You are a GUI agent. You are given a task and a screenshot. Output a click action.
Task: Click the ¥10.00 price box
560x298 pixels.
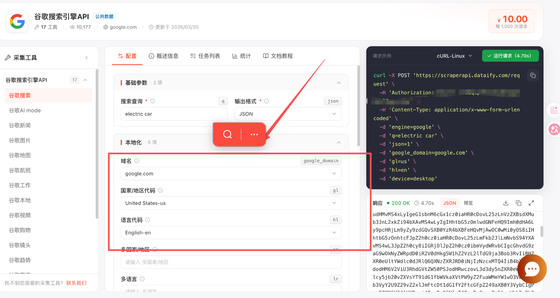tap(512, 21)
